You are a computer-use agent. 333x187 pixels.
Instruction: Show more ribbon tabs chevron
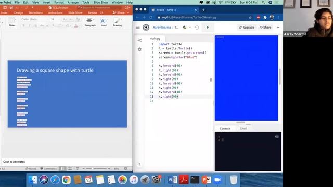(x=101, y=12)
